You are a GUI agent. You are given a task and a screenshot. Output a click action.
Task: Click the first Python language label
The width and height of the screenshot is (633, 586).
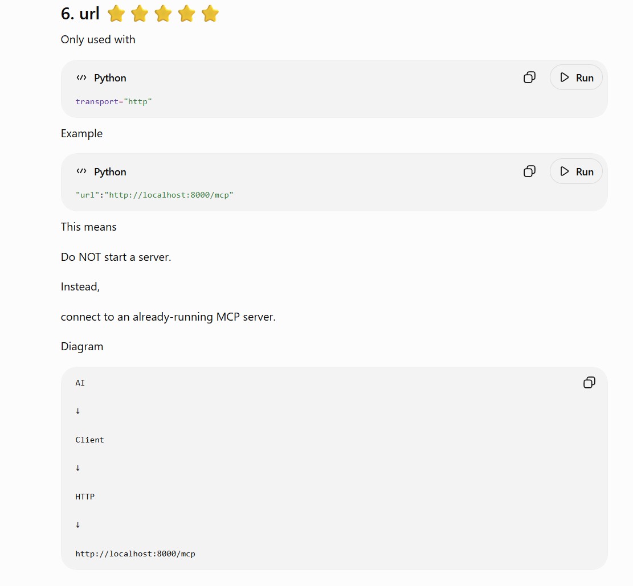tap(110, 78)
